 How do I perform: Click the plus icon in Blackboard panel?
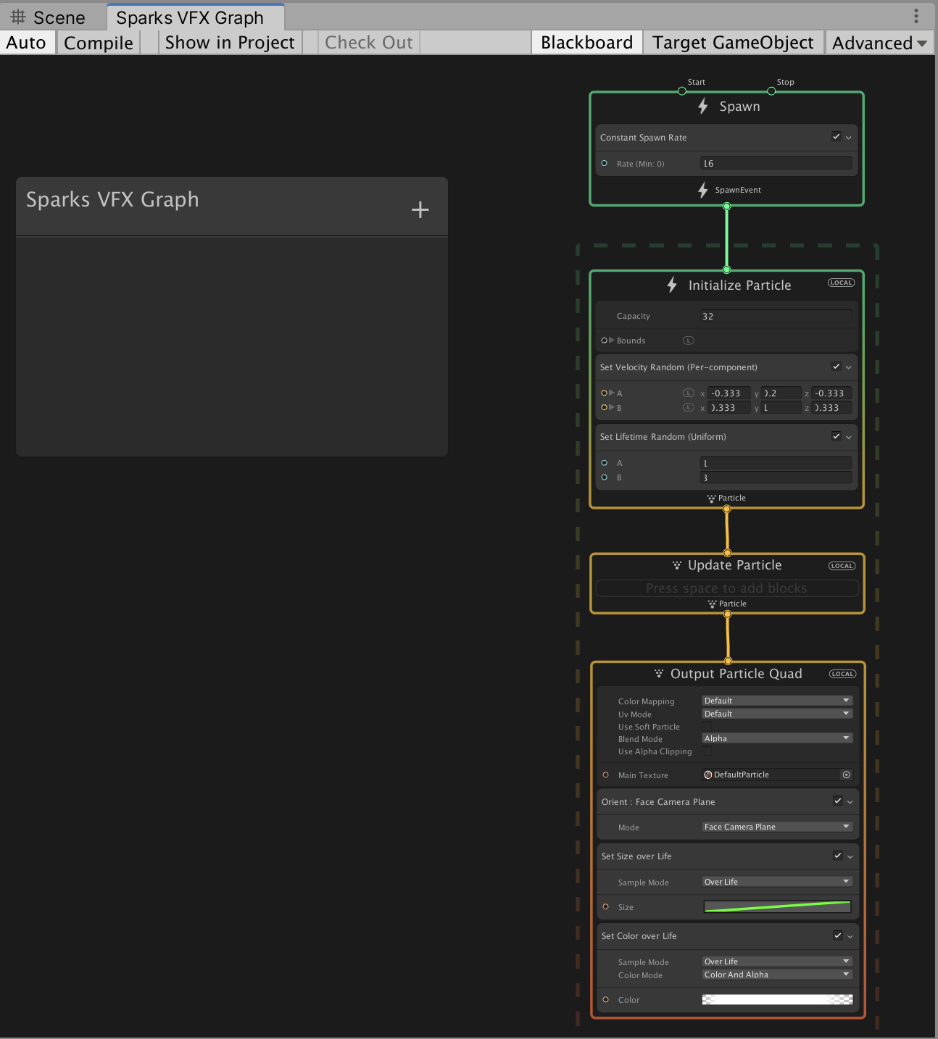coord(420,210)
